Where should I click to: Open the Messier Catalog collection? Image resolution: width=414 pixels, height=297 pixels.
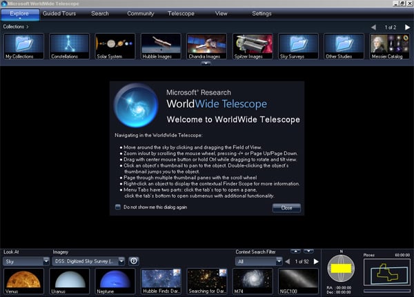(390, 46)
